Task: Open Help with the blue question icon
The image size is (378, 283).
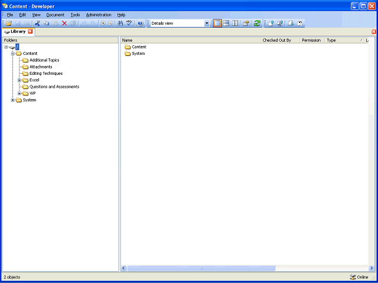Action: click(141, 24)
